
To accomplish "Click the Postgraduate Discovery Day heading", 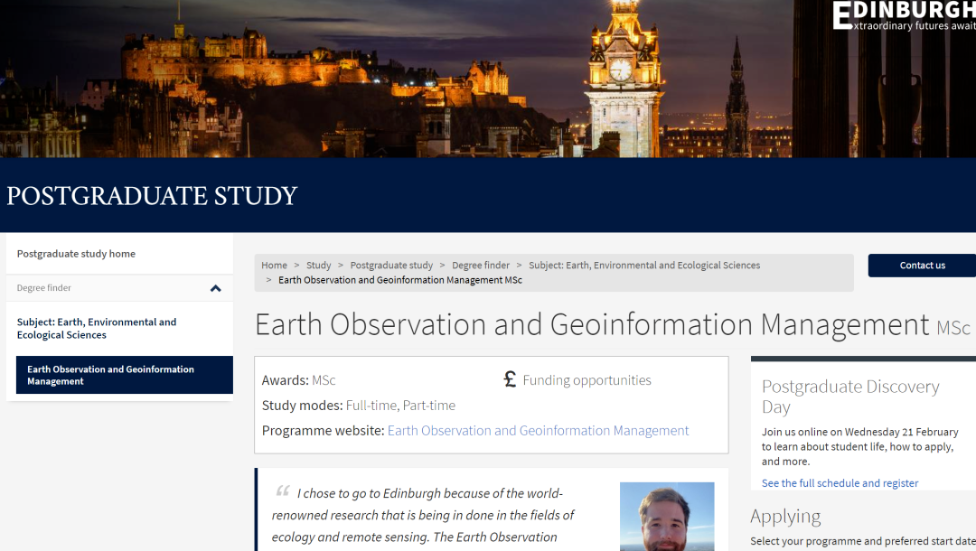I will click(x=850, y=397).
